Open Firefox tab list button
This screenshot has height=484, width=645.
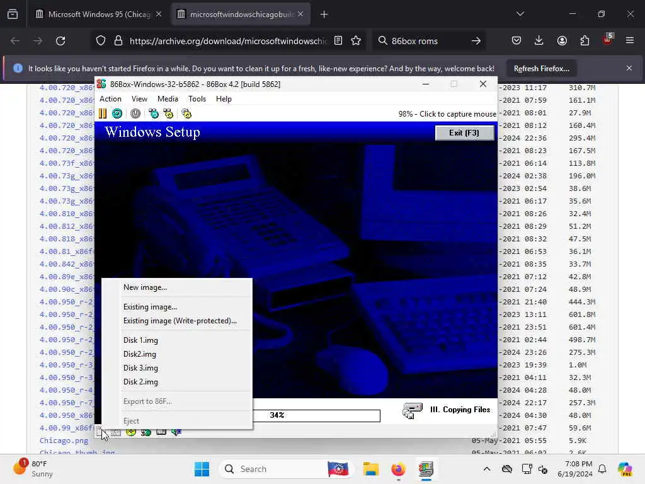click(x=13, y=14)
